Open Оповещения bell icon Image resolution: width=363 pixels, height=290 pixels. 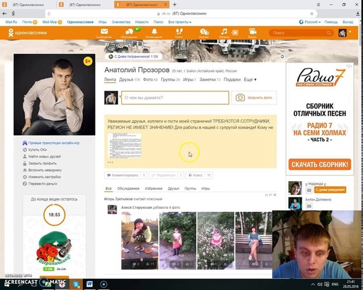pyautogui.click(x=154, y=31)
